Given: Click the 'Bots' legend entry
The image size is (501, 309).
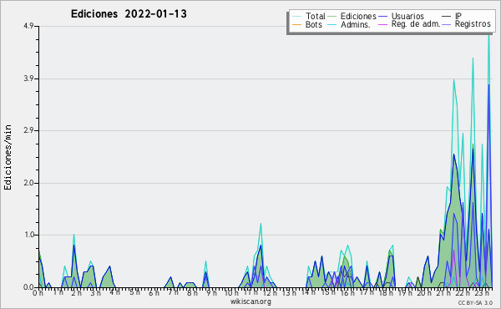Looking at the screenshot, I should (307, 24).
